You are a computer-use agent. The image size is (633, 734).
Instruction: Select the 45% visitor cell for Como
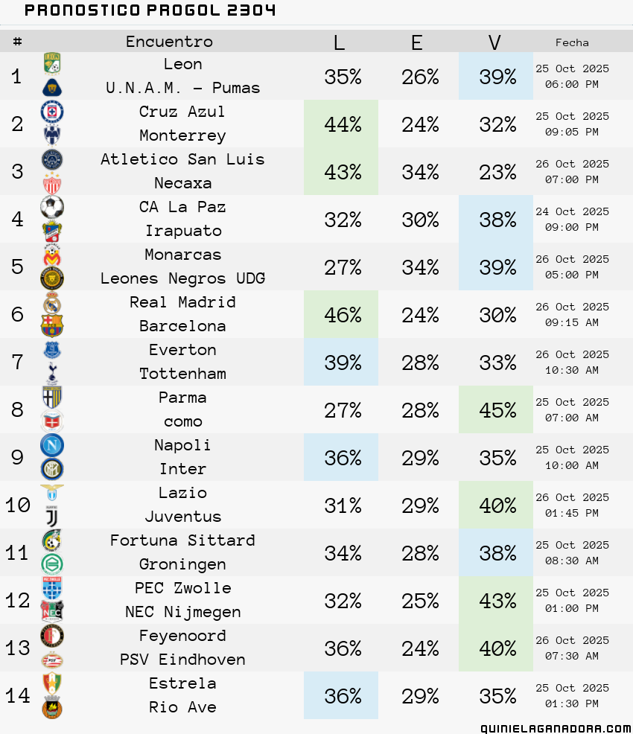point(496,409)
